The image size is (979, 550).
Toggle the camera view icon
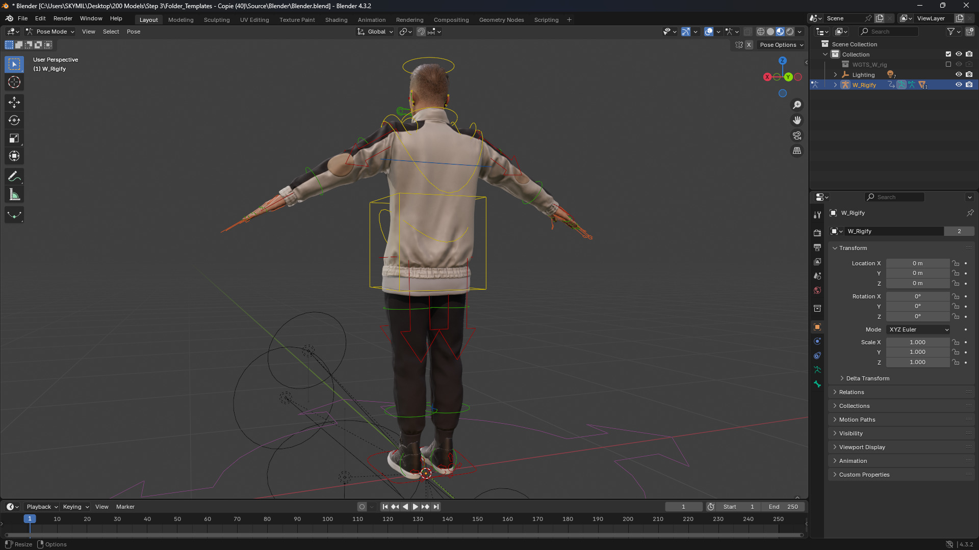pyautogui.click(x=797, y=135)
